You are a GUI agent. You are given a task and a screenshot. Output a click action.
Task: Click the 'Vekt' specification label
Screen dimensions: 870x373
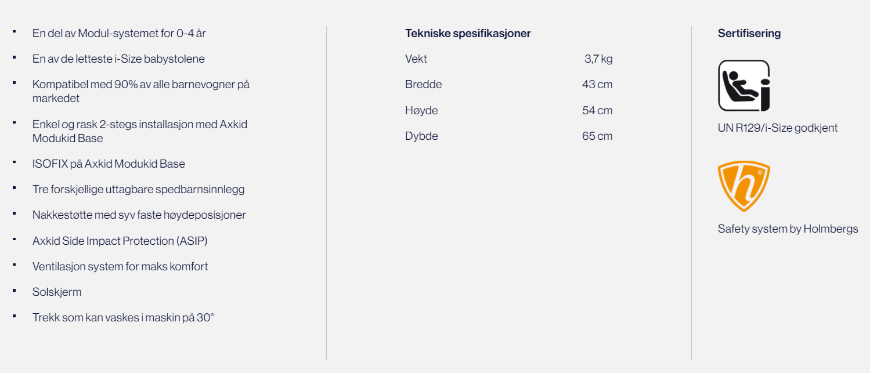click(x=416, y=59)
